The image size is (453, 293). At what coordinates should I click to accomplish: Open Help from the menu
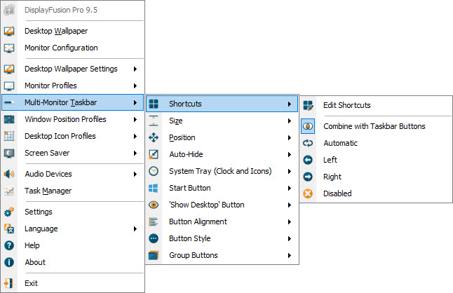tap(72, 245)
